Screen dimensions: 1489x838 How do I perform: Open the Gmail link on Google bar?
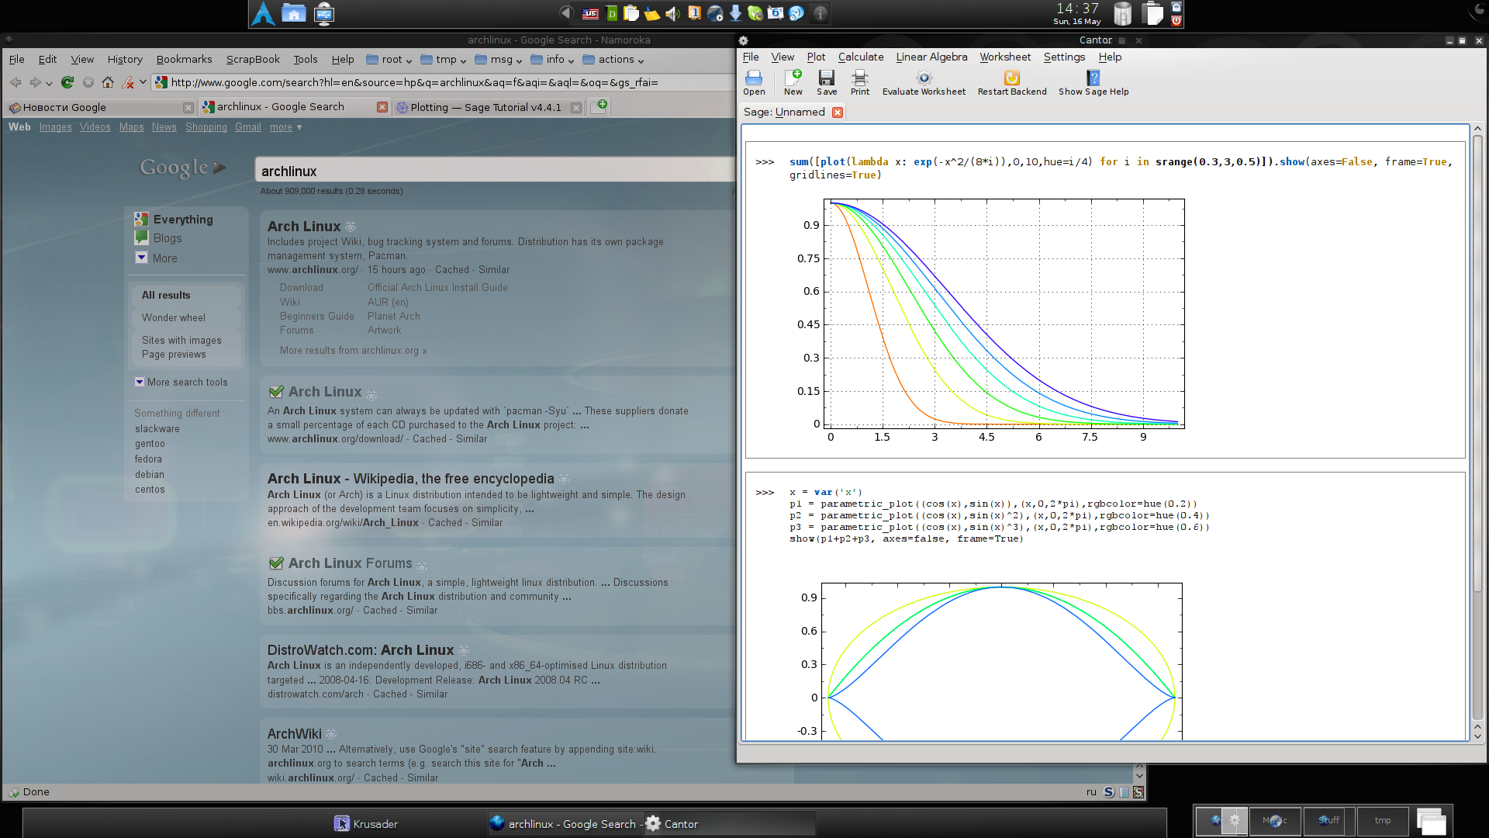(x=248, y=127)
